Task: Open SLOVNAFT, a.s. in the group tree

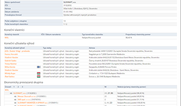Action: pyautogui.click(x=20, y=93)
